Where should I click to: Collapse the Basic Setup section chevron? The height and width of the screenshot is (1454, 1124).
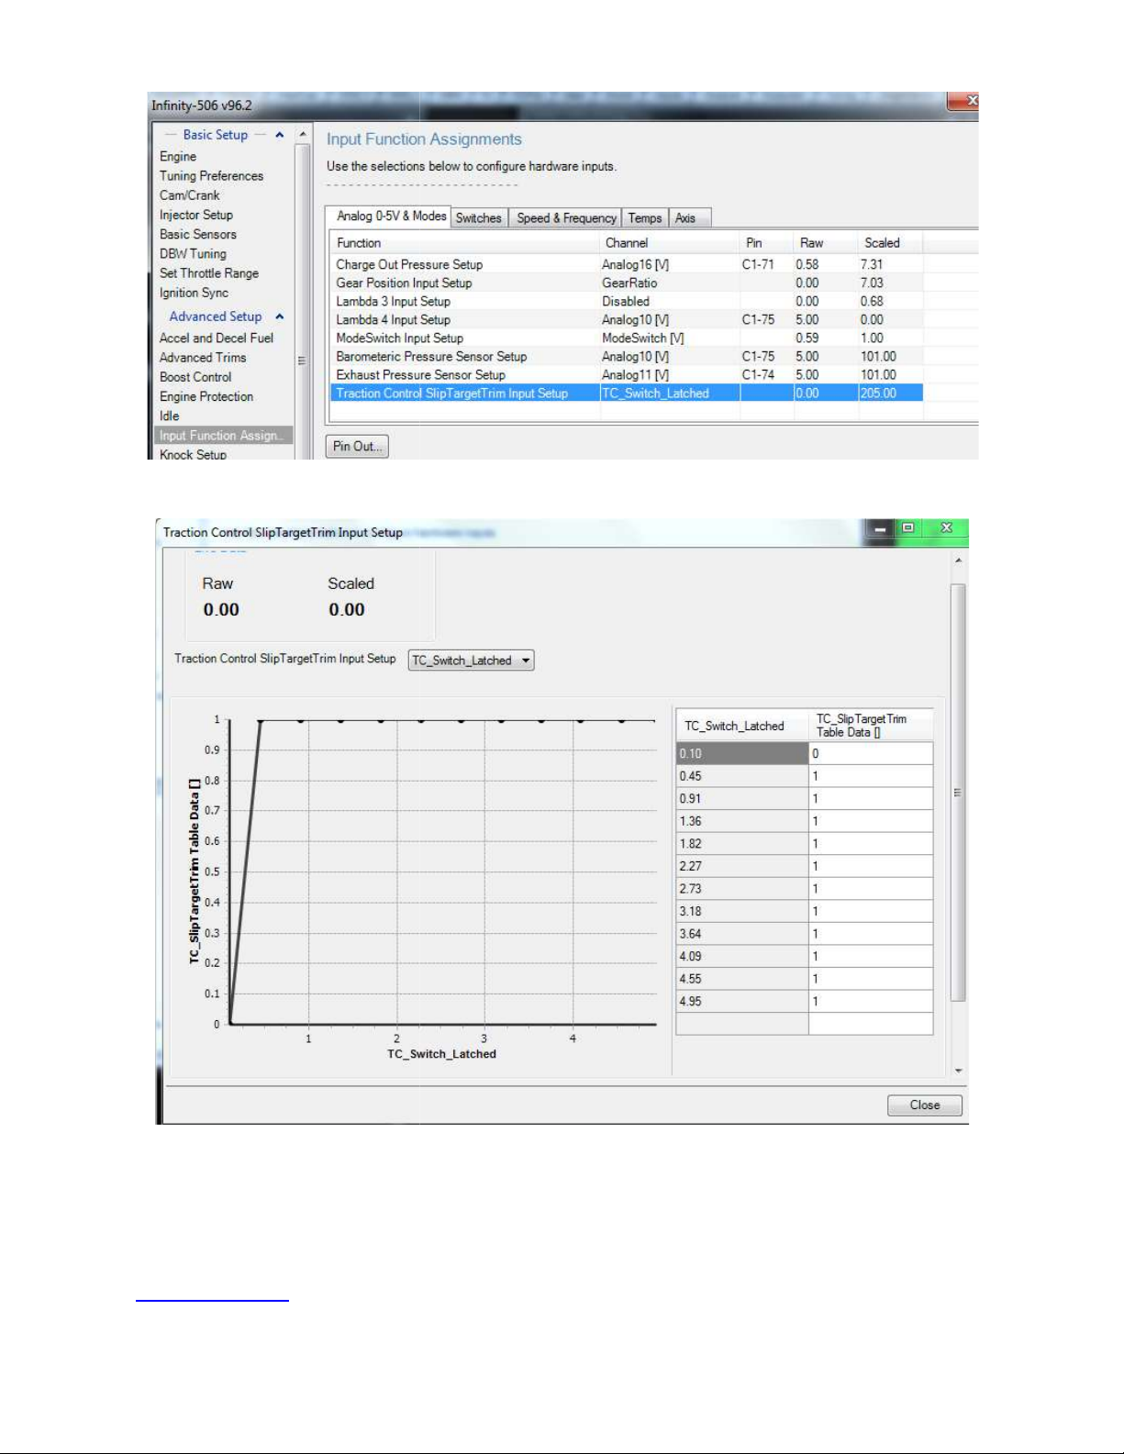point(279,135)
